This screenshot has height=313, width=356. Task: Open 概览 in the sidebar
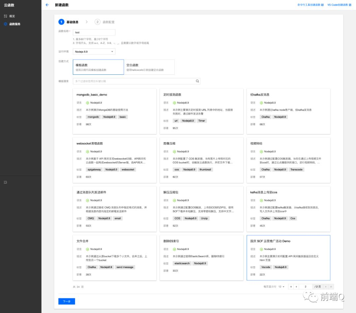(12, 16)
